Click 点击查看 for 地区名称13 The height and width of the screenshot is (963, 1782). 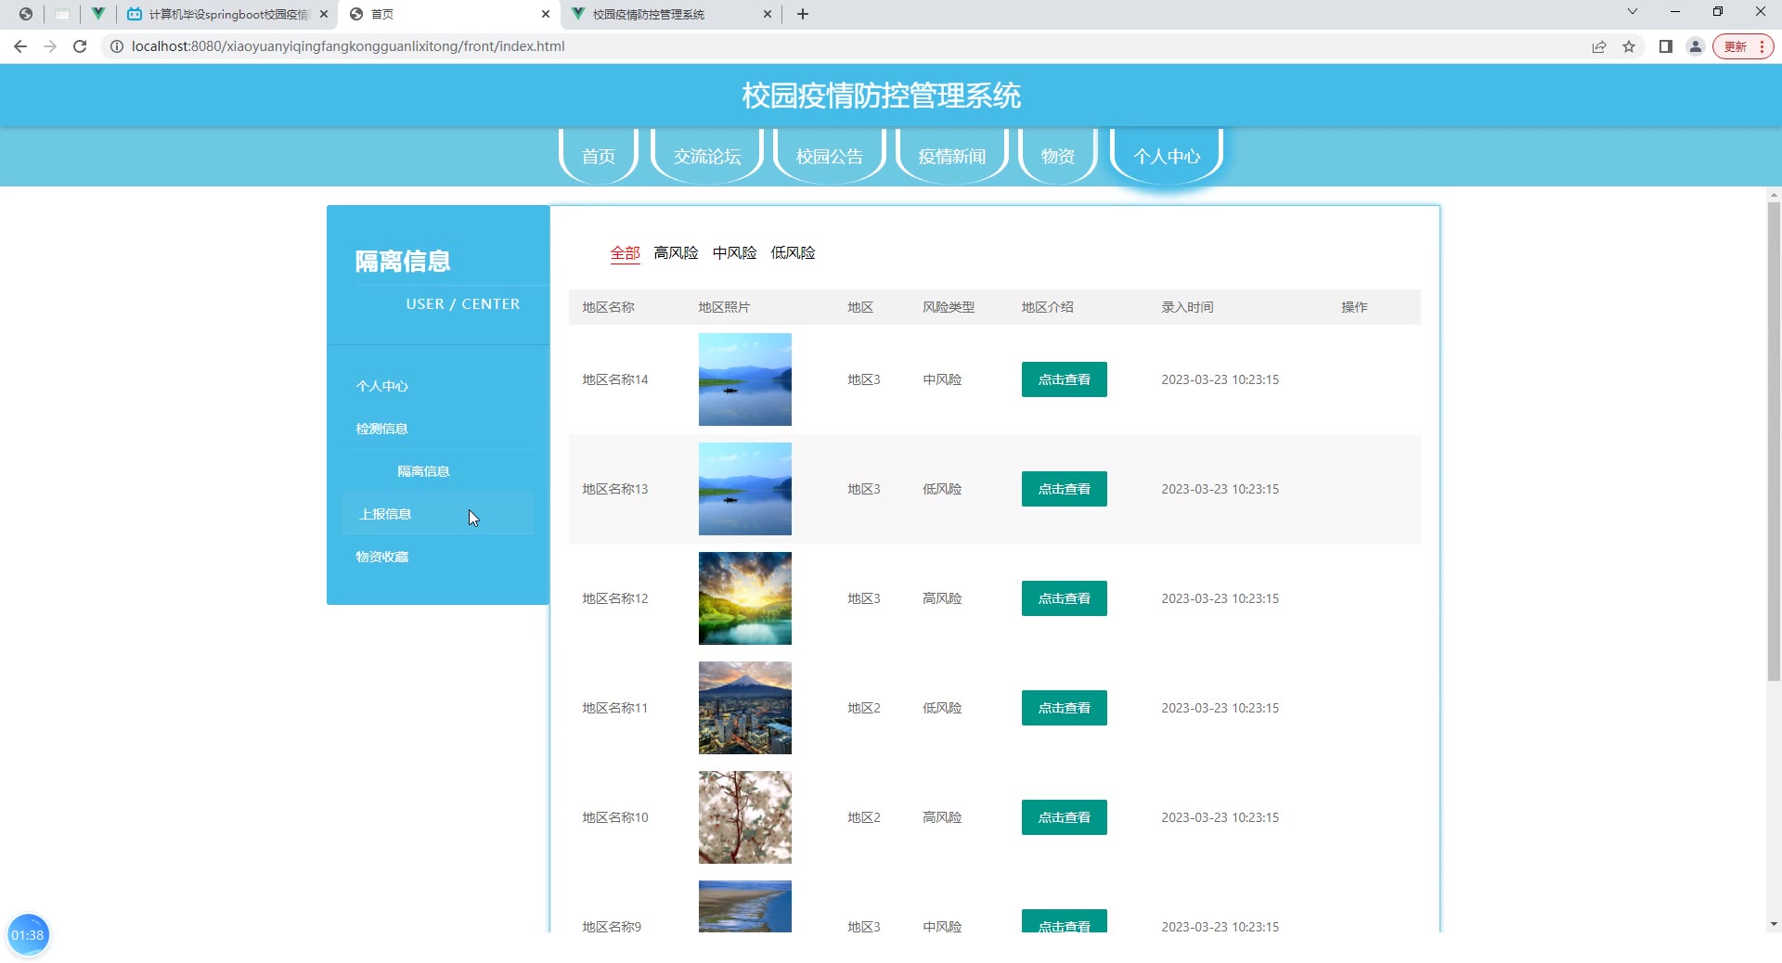click(1065, 489)
